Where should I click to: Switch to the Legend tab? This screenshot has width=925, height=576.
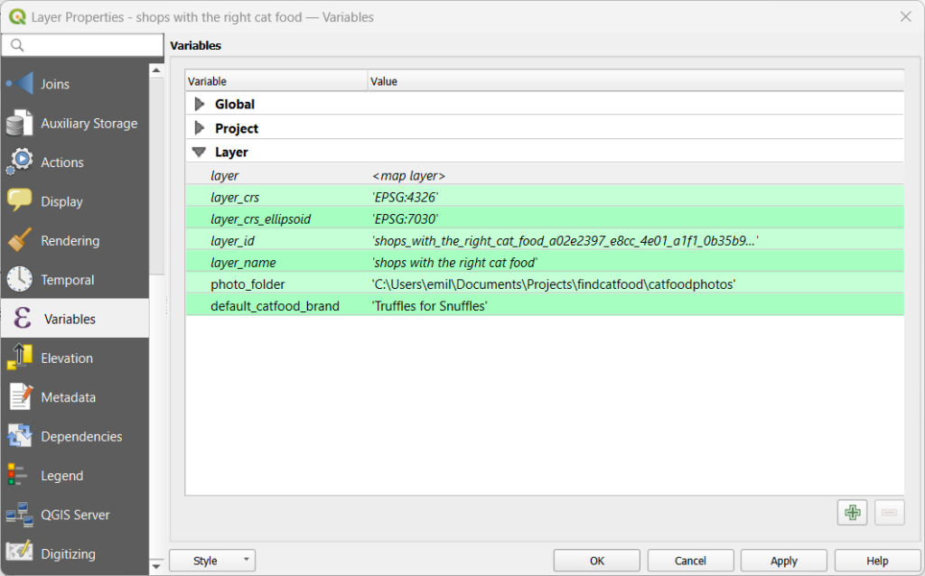click(61, 476)
